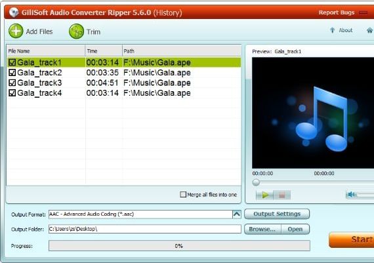Screen dimensions: 374x263
Task: Select the Gala_track2 row name
Action: tap(39, 73)
